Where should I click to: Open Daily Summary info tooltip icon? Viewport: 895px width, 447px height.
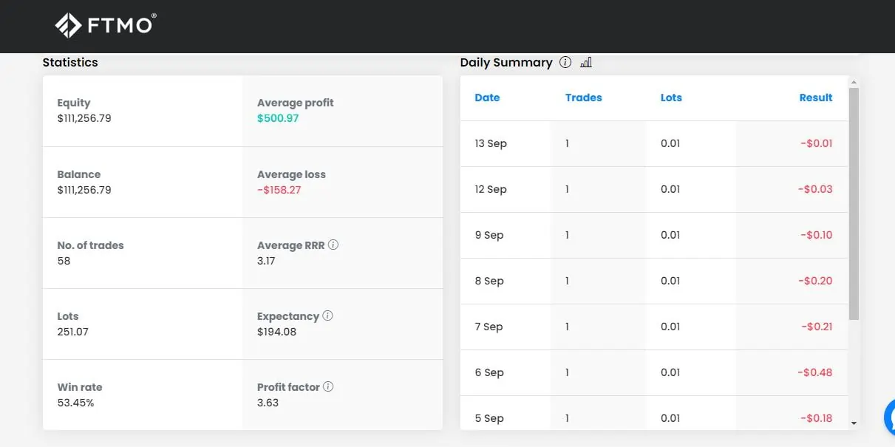tap(565, 63)
